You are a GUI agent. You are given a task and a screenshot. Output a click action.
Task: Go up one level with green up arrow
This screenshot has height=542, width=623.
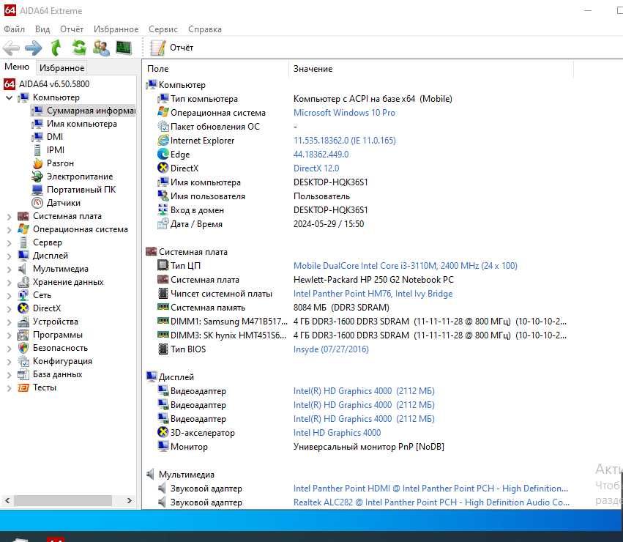pyautogui.click(x=56, y=48)
